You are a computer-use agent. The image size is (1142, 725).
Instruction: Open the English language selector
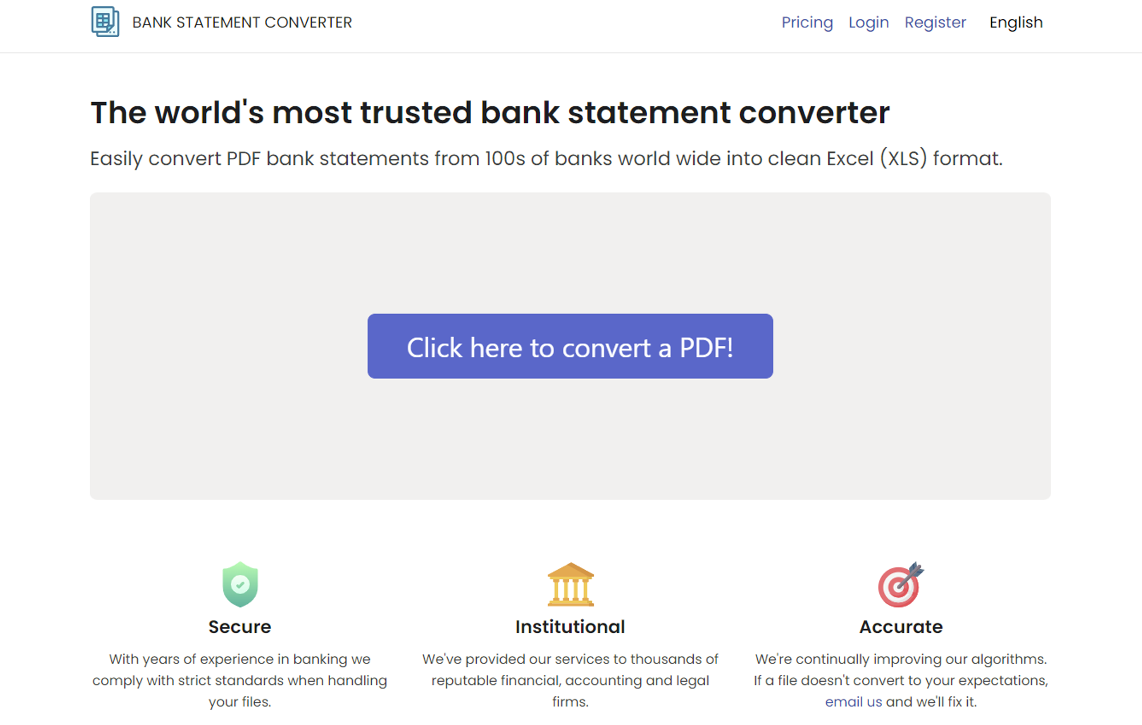click(1016, 22)
